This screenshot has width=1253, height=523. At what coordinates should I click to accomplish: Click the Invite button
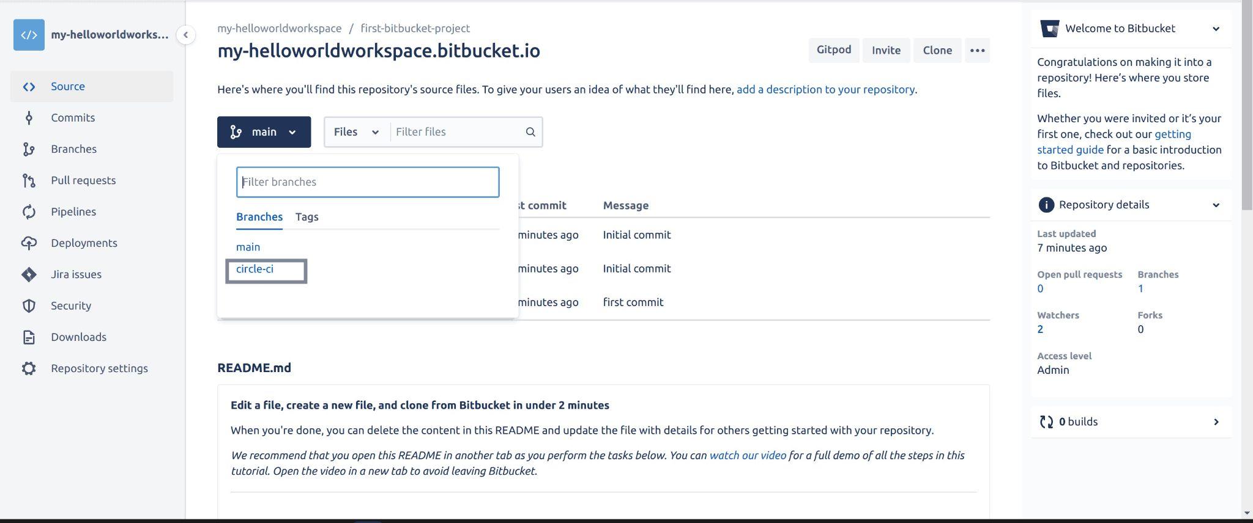[x=886, y=50]
